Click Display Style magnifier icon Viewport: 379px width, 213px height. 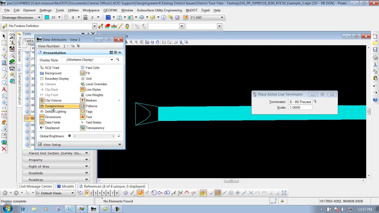118,60
